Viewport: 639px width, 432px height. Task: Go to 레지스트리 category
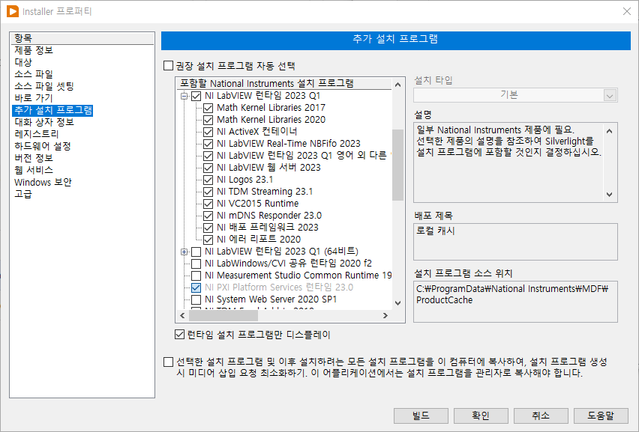(37, 134)
